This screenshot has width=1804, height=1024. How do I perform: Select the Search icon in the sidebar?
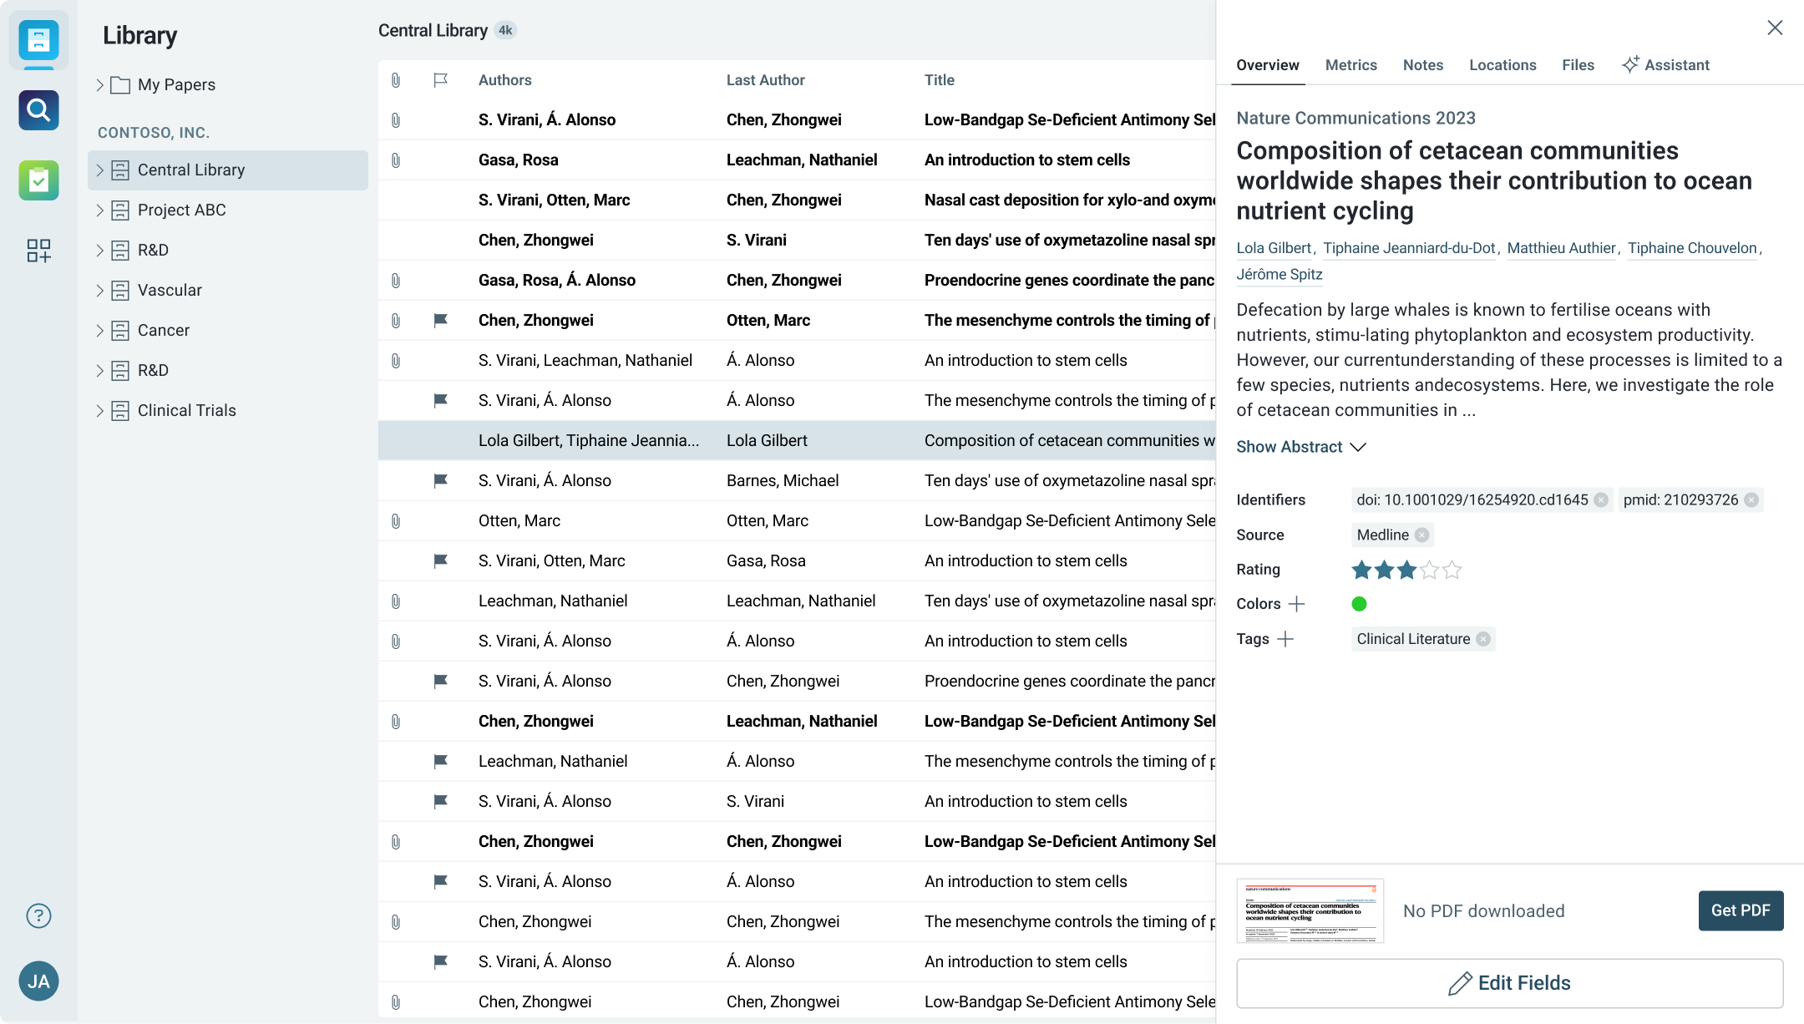38,109
